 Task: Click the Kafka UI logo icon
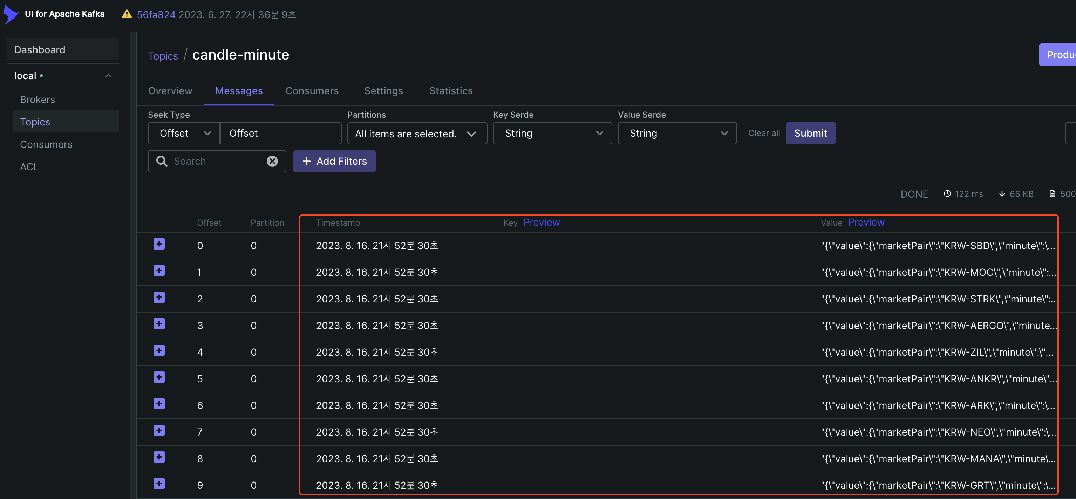click(11, 14)
